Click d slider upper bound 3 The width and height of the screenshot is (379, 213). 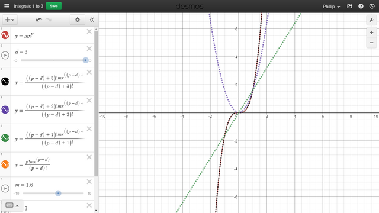tap(91, 60)
